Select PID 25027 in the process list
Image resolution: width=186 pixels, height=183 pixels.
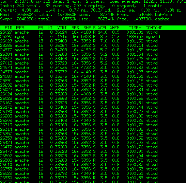click(6, 32)
